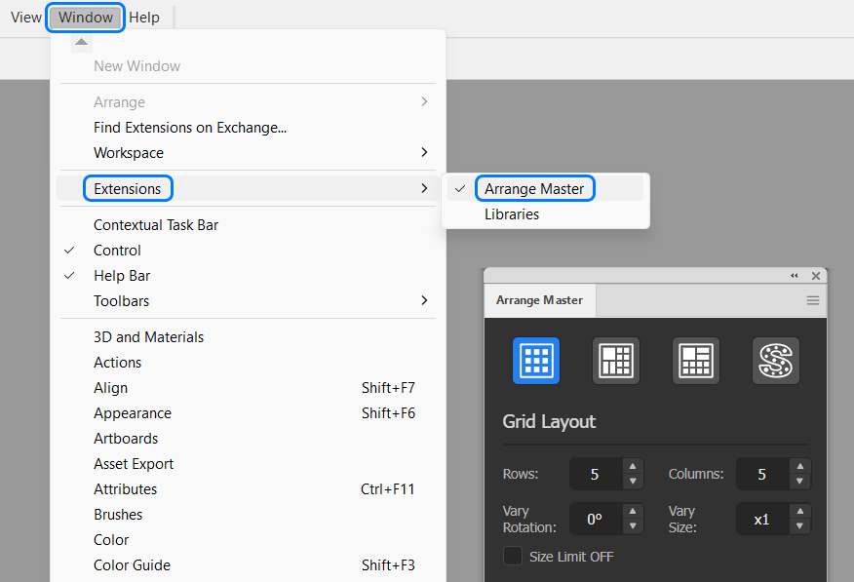The image size is (854, 582).
Task: Toggle the Control menu item off
Action: click(248, 251)
